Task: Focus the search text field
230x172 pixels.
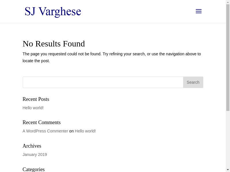Action: click(103, 82)
